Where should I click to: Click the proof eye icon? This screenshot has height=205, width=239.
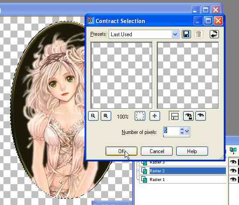[x=201, y=116]
